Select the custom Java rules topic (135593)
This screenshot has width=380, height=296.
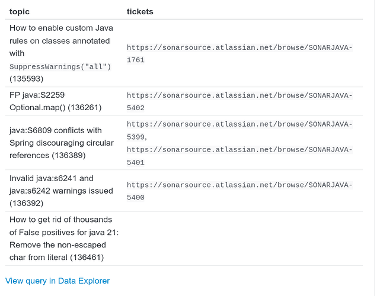[61, 53]
